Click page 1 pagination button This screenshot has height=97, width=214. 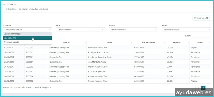pos(203,88)
